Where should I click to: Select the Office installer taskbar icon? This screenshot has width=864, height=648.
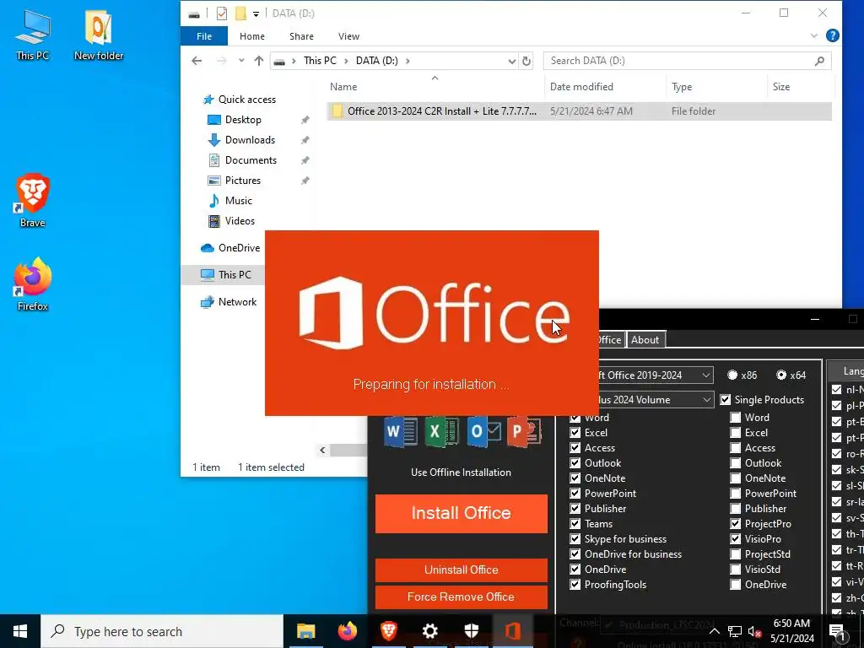click(x=512, y=631)
